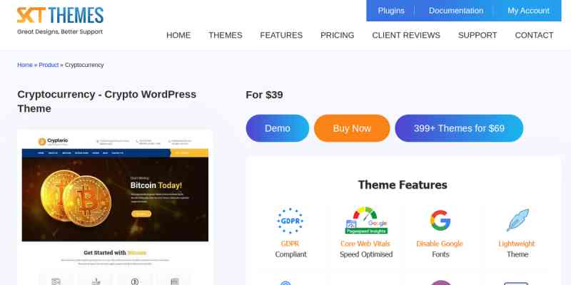Click the 399+ Themes for $69 button
571x285 pixels.
click(x=459, y=128)
